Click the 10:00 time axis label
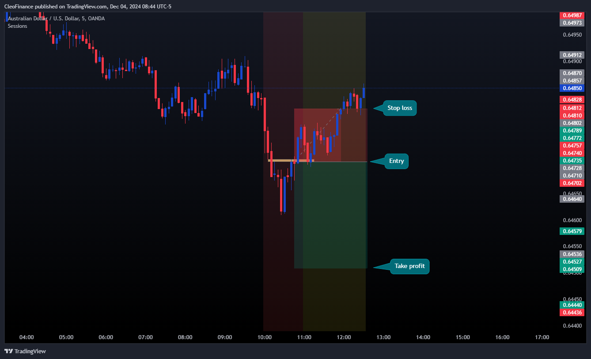Viewport: 591px width, 359px height. (x=265, y=337)
